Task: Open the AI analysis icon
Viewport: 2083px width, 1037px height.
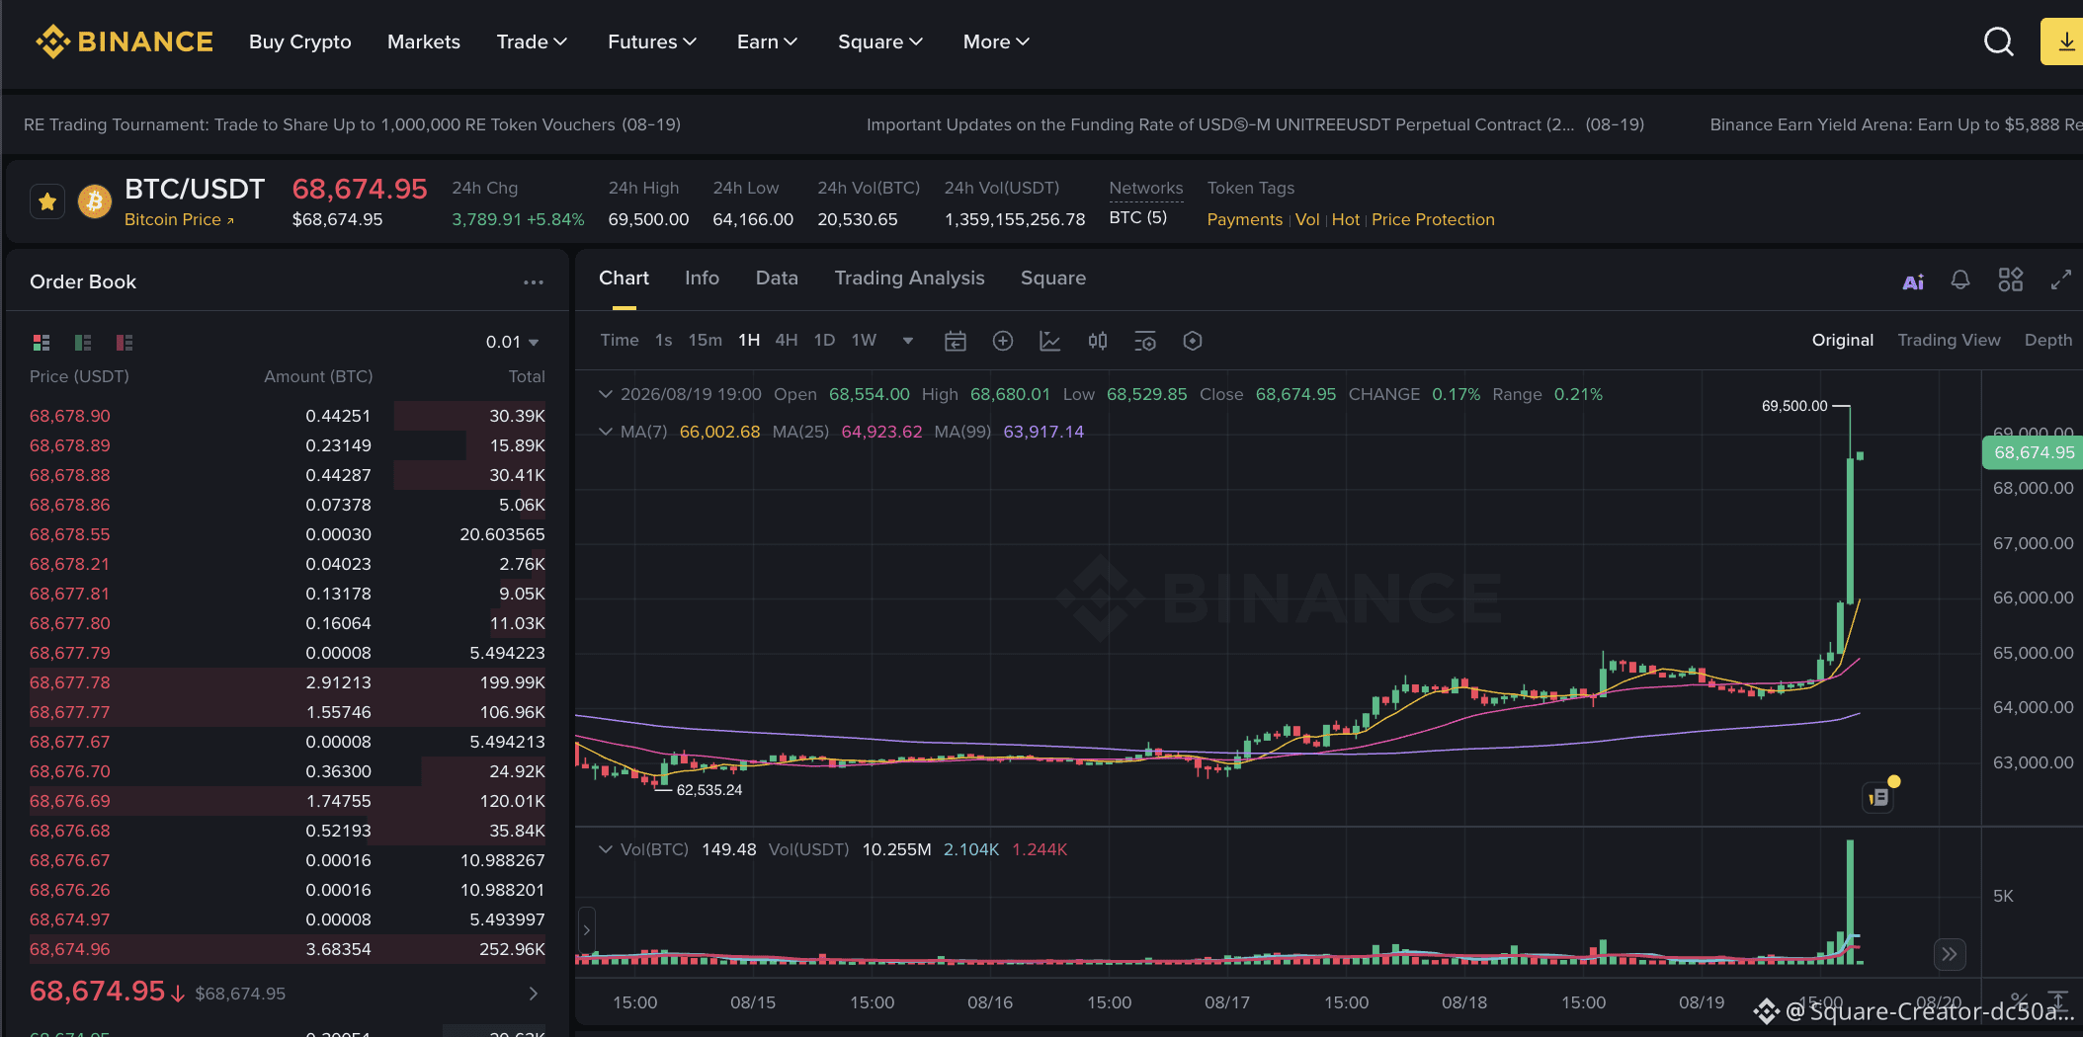Action: click(x=1913, y=281)
